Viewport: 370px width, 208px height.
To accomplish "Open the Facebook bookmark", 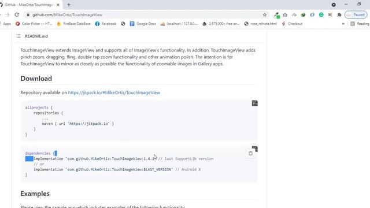I will click(106, 24).
